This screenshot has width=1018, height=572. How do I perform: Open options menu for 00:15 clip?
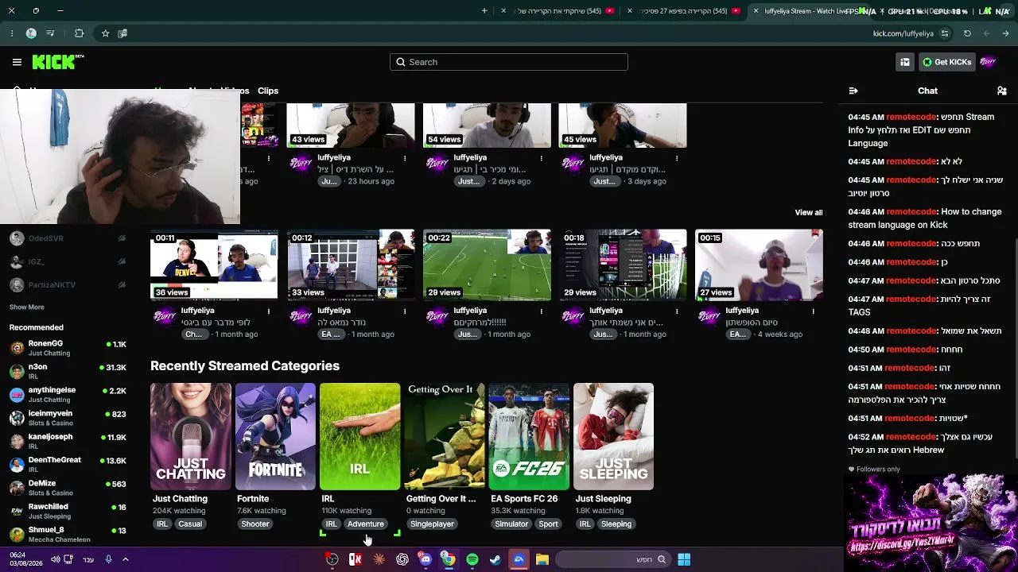tap(813, 311)
